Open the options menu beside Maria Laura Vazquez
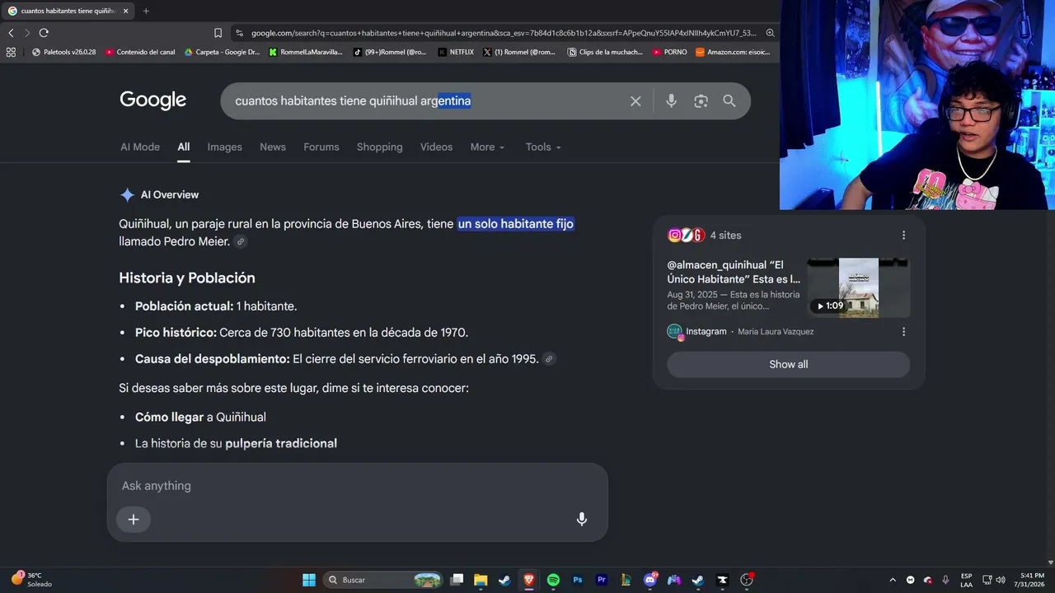This screenshot has height=593, width=1055. (x=903, y=332)
